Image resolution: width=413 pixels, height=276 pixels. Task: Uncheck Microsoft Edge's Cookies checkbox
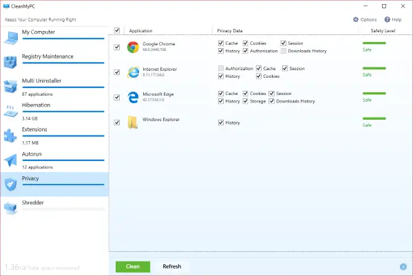click(246, 93)
